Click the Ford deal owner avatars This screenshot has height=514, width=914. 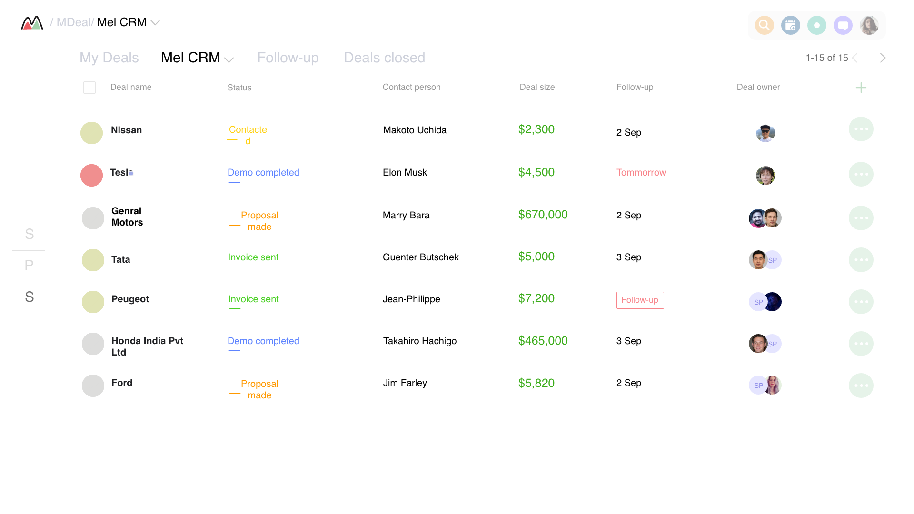(765, 385)
